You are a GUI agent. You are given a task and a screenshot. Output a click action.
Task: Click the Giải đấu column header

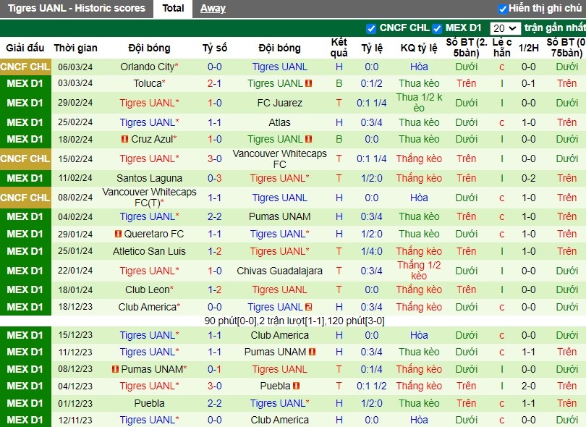tap(25, 48)
